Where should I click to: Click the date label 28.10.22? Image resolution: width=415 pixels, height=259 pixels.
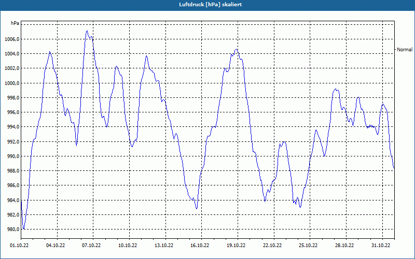(x=344, y=246)
